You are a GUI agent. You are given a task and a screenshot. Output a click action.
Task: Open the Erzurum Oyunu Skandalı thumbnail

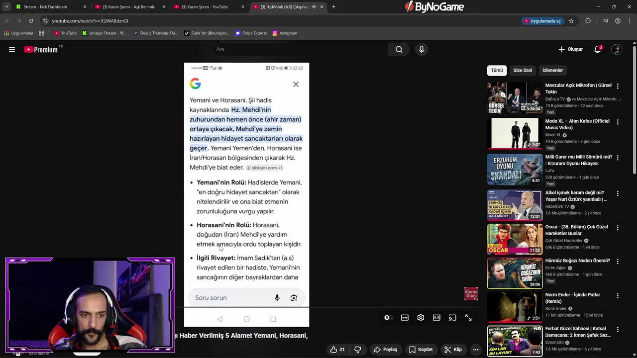point(515,170)
